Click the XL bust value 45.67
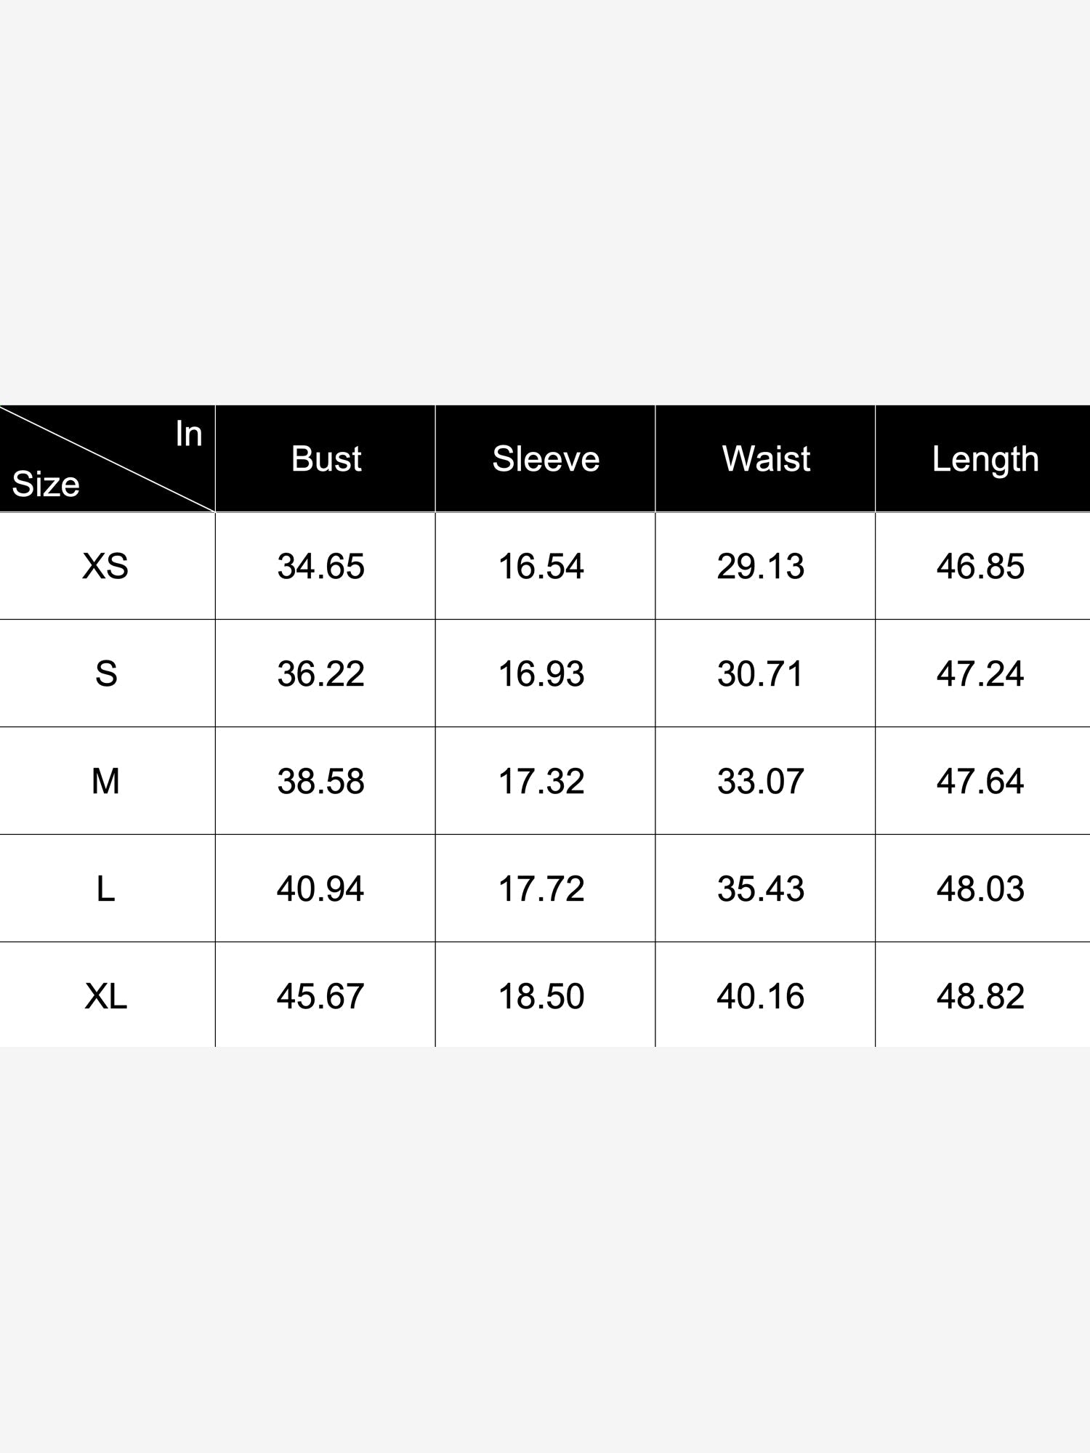The image size is (1090, 1453). click(x=320, y=996)
